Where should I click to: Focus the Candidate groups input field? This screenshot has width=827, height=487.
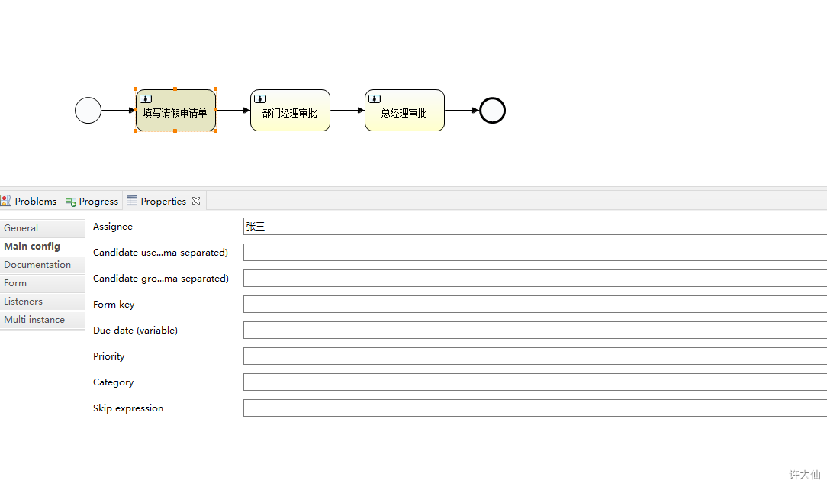tap(535, 278)
